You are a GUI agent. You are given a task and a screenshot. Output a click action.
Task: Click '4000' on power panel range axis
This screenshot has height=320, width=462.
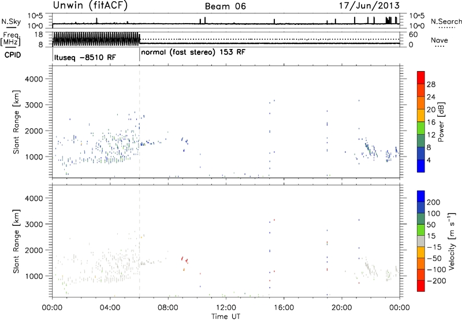pos(33,79)
